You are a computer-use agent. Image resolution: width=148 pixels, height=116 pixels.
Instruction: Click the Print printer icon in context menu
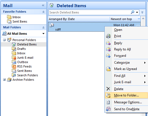(x=108, y=36)
